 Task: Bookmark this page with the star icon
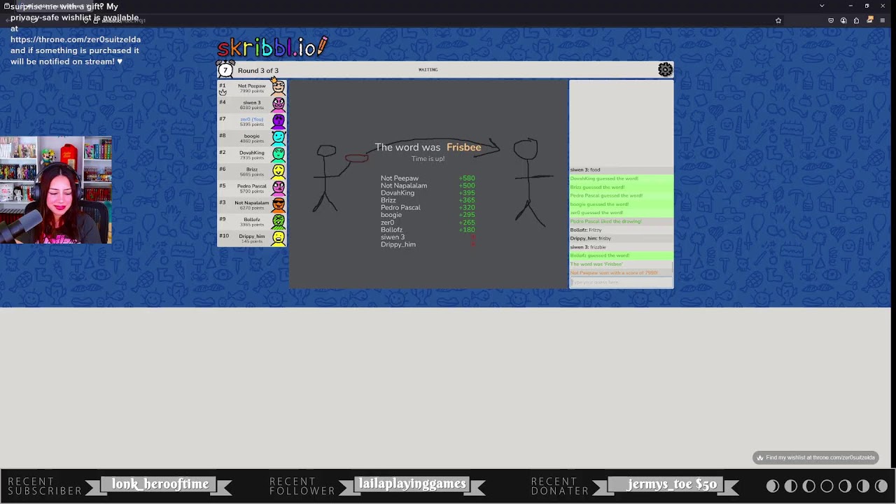click(x=778, y=20)
